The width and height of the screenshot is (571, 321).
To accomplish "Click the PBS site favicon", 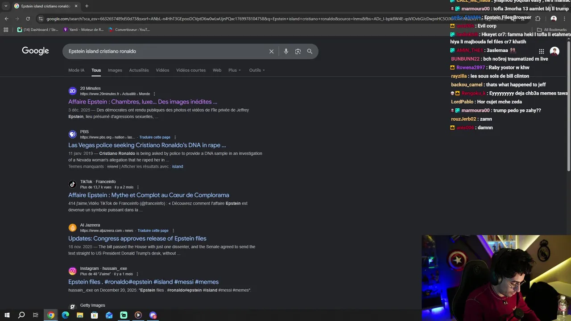I will coord(73,134).
